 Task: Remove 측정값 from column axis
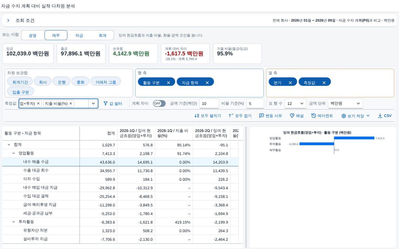coord(324,83)
